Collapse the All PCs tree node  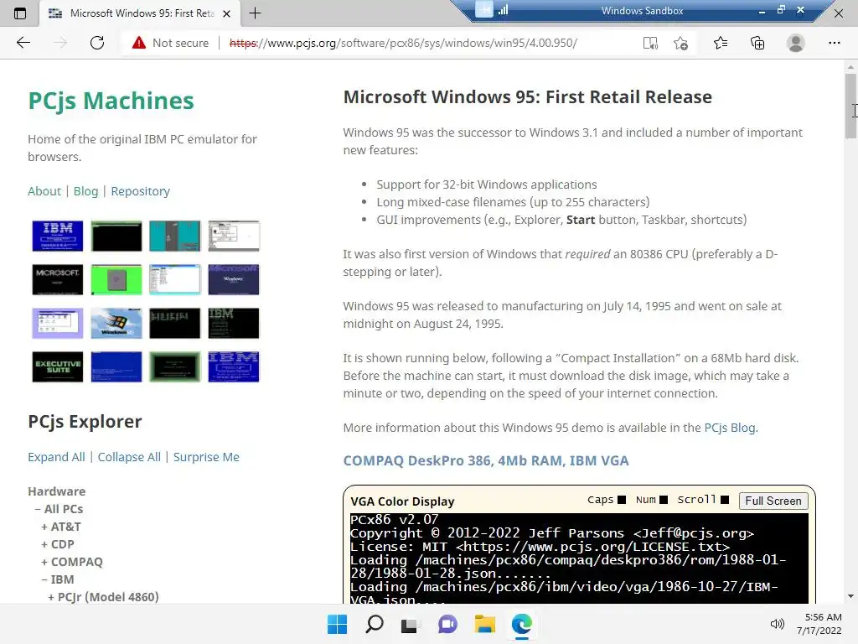(x=59, y=509)
